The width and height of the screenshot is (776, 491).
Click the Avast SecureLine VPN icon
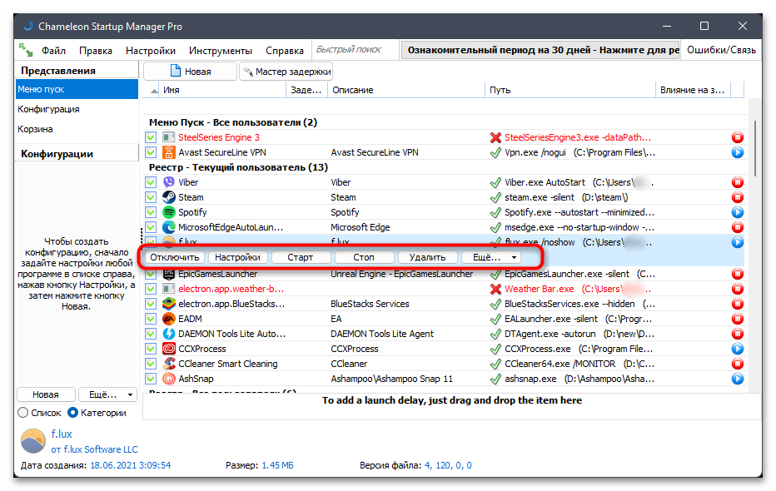[x=169, y=152]
